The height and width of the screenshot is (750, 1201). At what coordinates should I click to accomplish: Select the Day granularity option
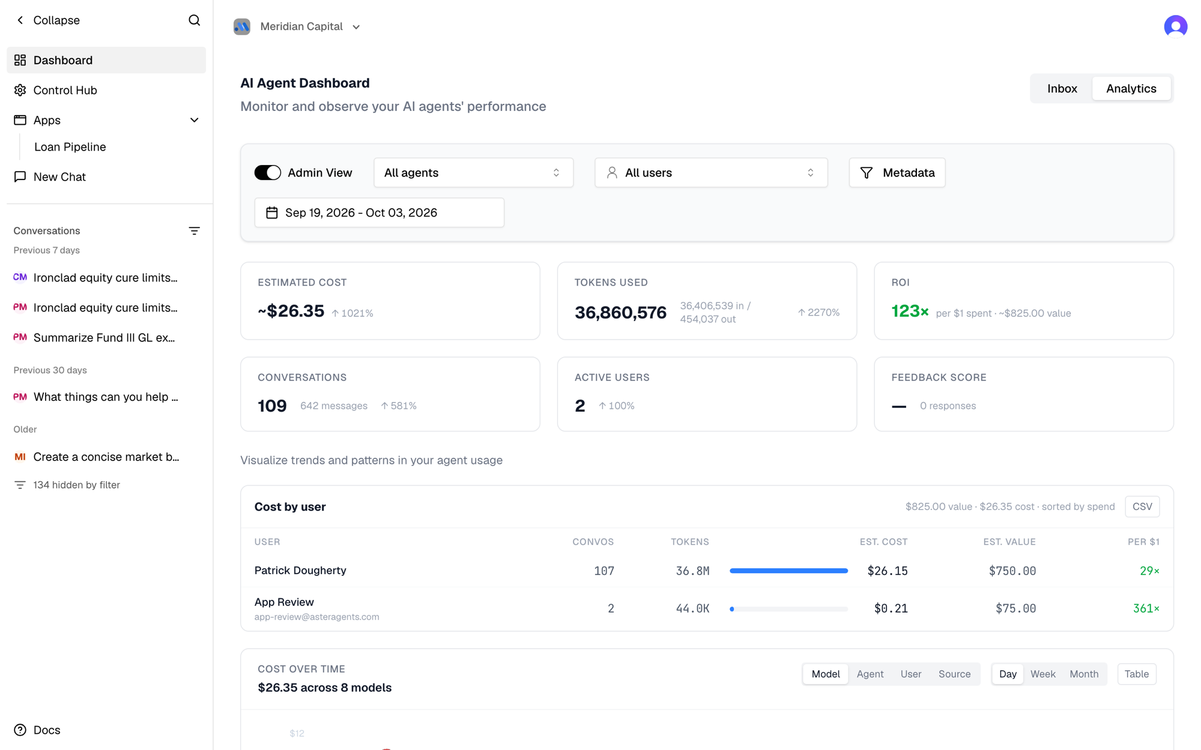[x=1008, y=674]
